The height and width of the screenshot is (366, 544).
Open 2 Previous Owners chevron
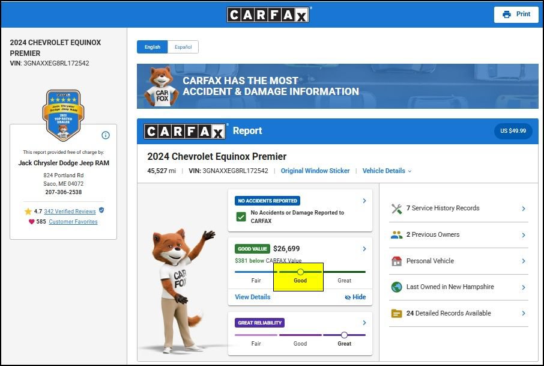coord(524,235)
